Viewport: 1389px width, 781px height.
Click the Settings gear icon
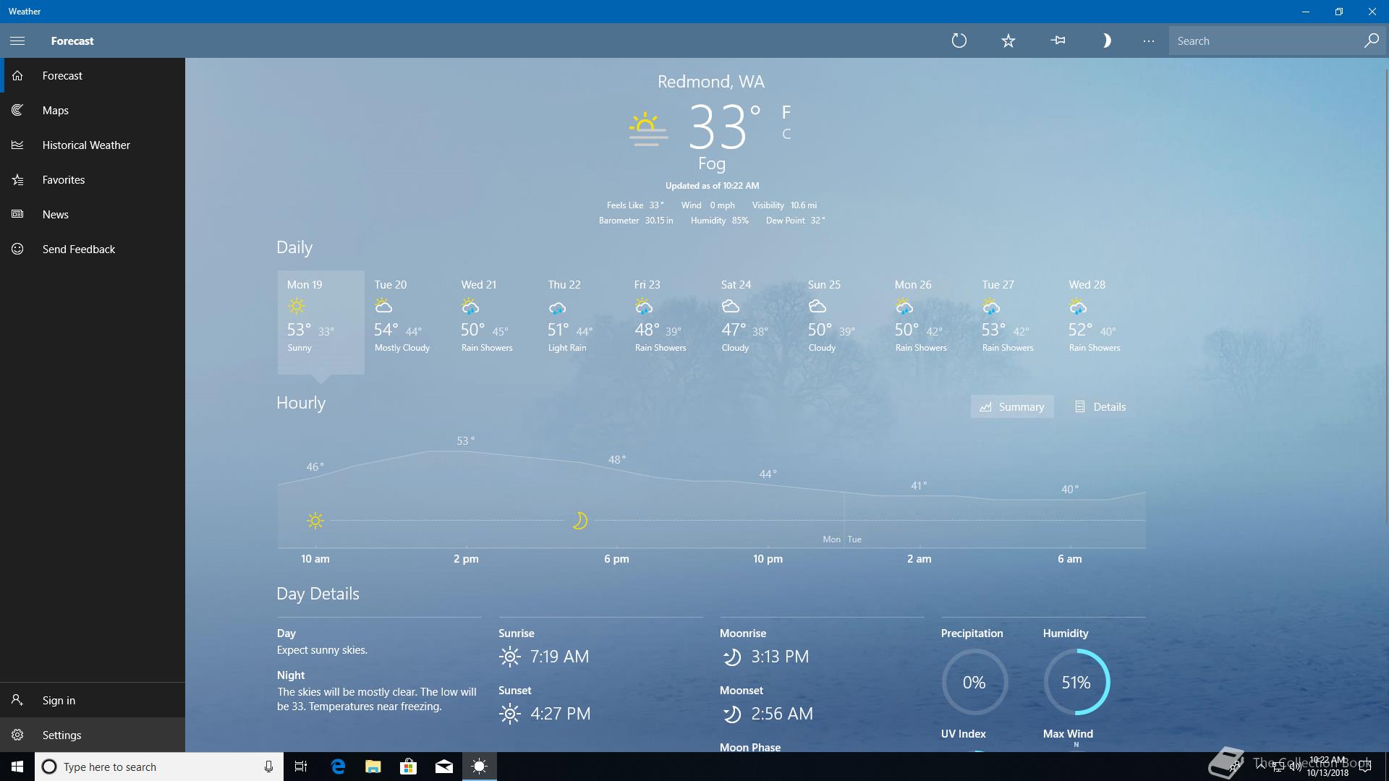[x=17, y=735]
